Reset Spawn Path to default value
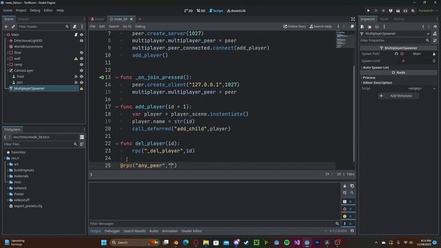Viewport: 441px width, 248px height. (x=396, y=54)
